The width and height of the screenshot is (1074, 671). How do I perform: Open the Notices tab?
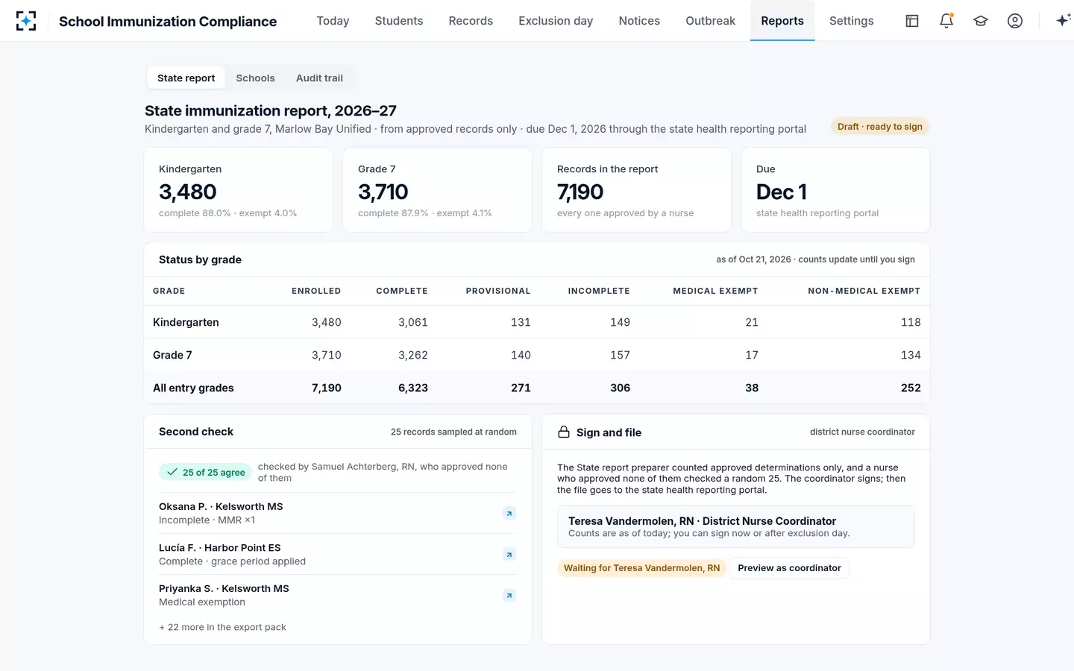tap(639, 21)
